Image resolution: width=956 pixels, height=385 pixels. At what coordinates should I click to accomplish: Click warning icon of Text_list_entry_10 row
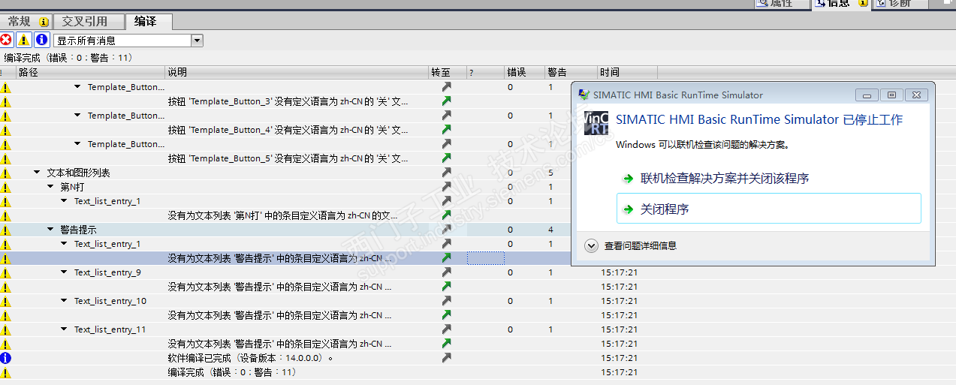[5, 301]
